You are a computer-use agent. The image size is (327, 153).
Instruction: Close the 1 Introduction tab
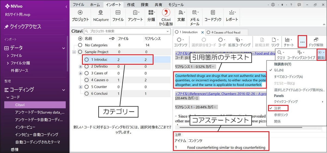(x=202, y=32)
